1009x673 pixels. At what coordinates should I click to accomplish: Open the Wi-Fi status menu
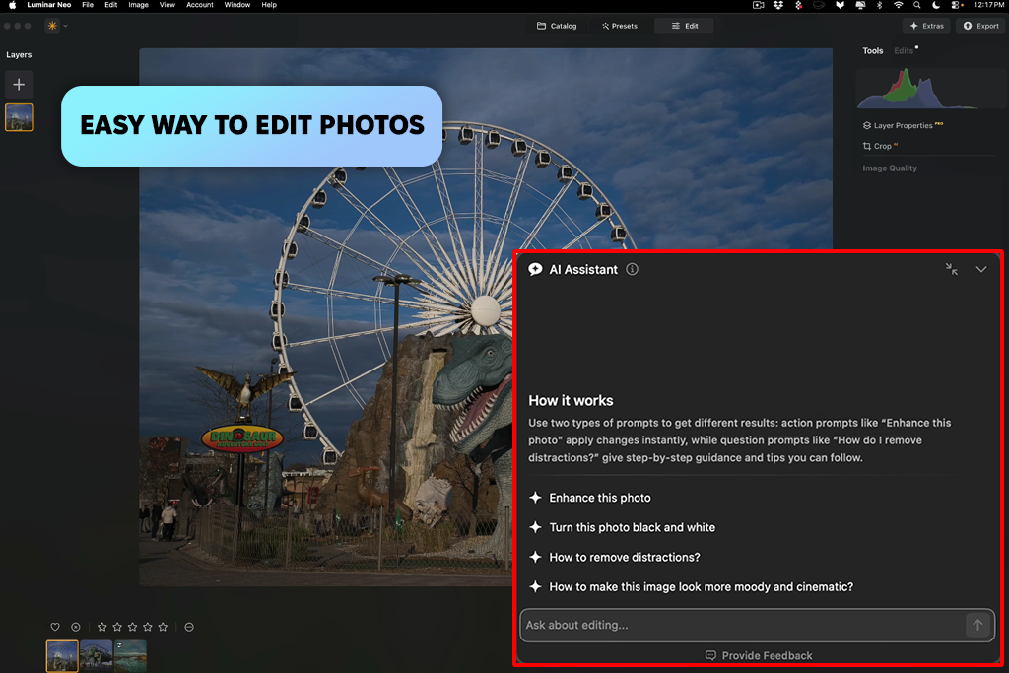tap(899, 5)
